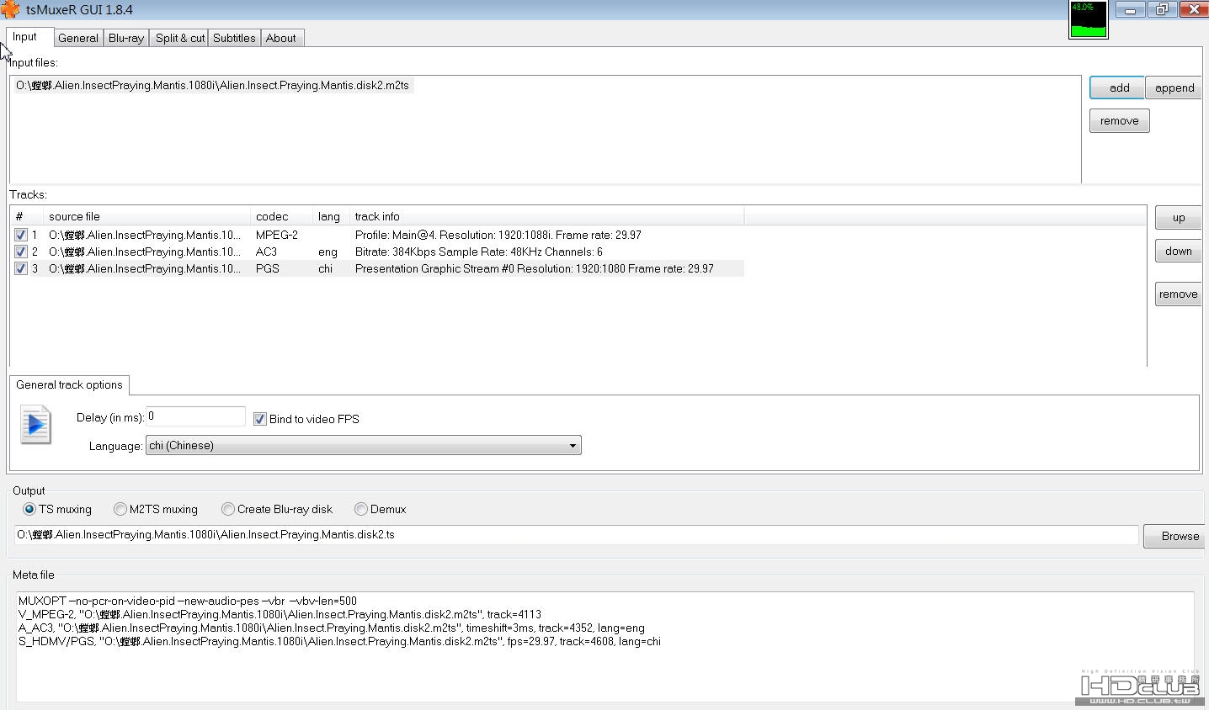
Task: Select track row with codec MPEG-2
Action: (x=377, y=235)
